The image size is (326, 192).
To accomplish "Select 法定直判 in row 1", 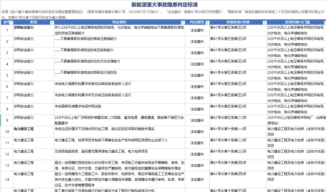I will coord(197,30).
